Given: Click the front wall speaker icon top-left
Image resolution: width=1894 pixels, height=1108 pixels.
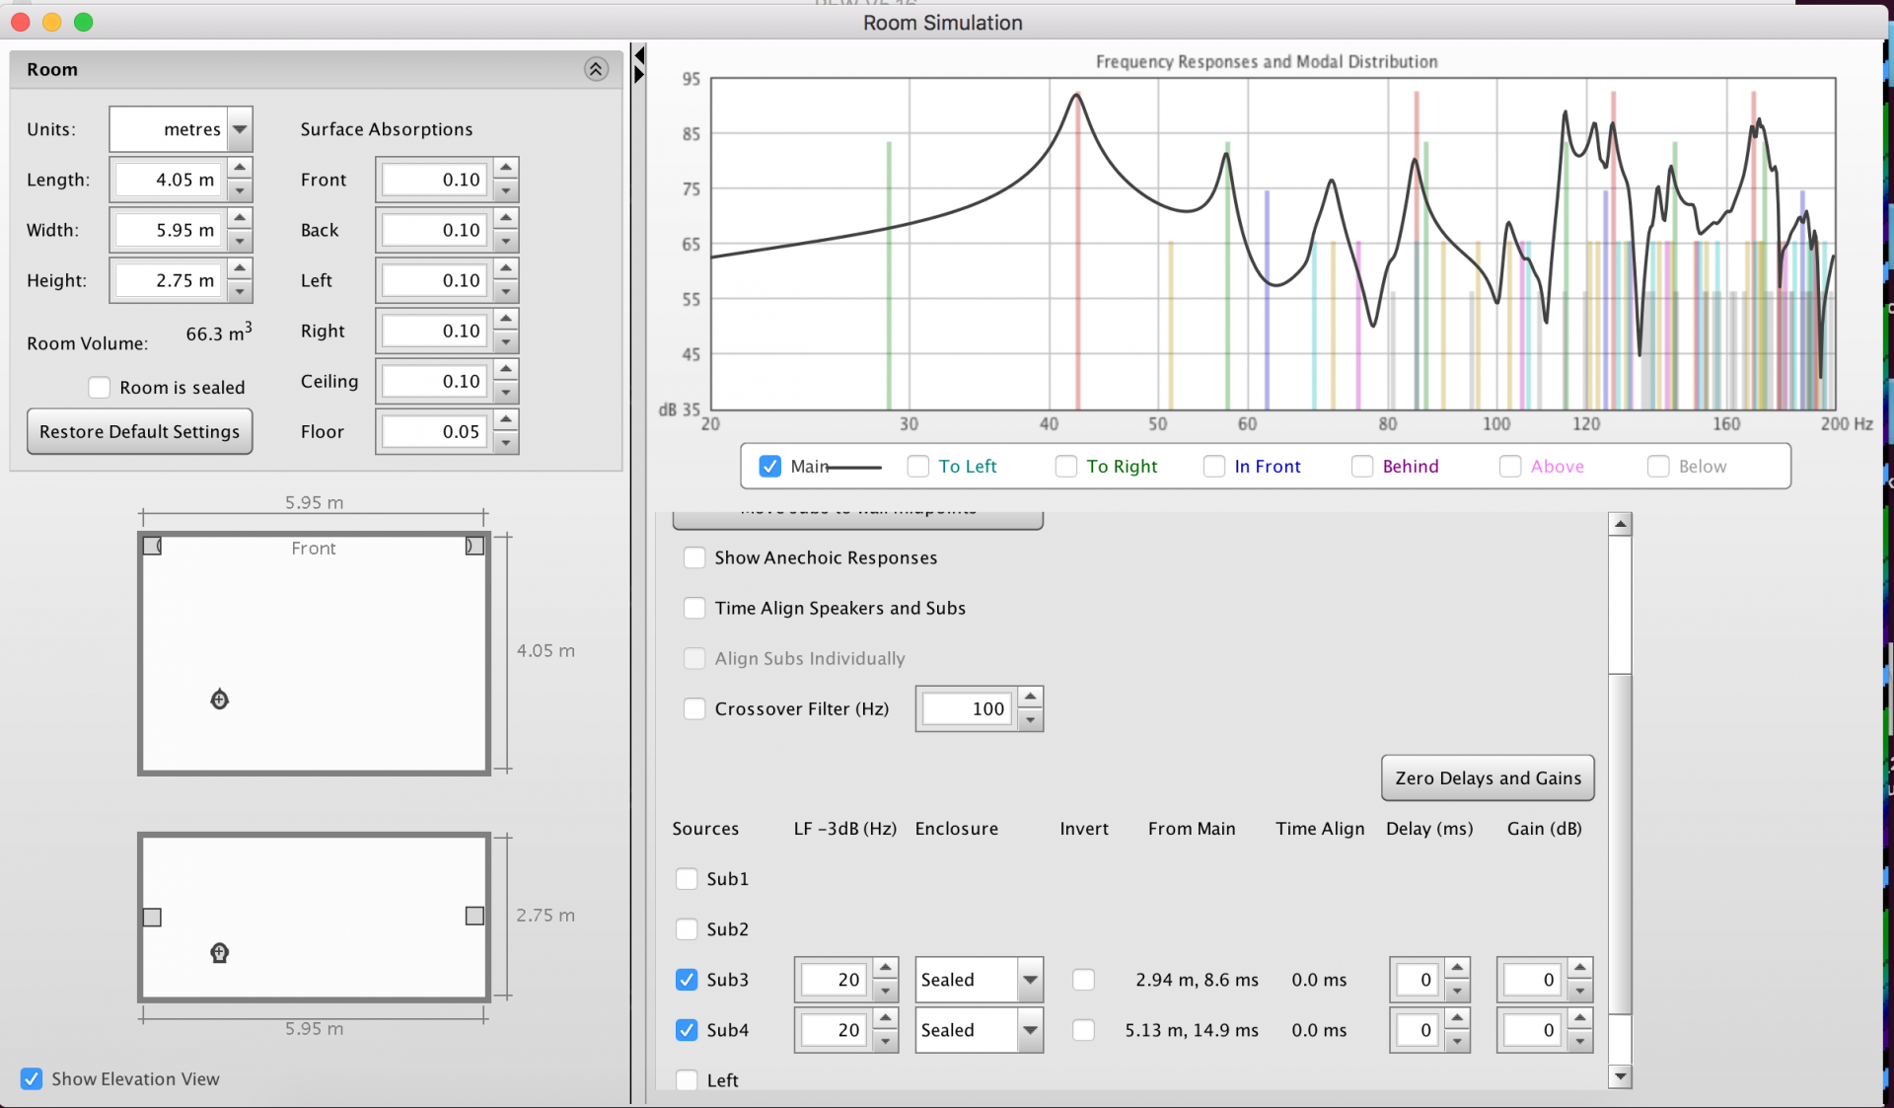Looking at the screenshot, I should point(152,546).
